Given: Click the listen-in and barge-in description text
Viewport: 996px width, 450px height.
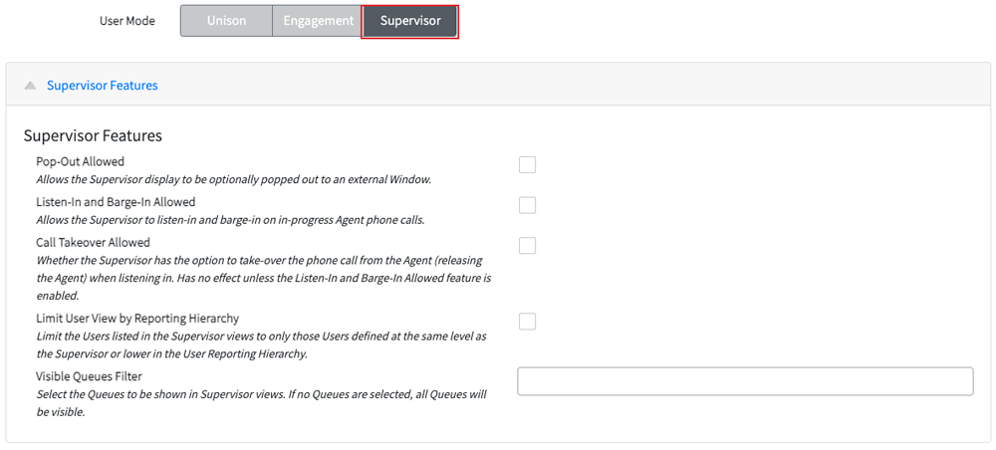Looking at the screenshot, I should 230,220.
